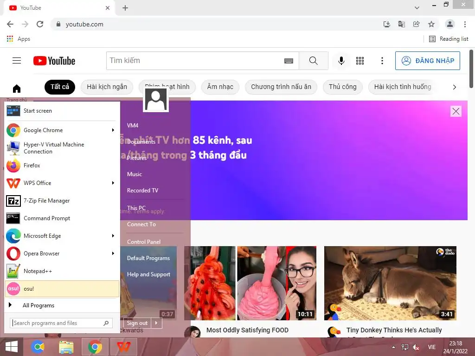Click the Install app icon in address bar
The height and width of the screenshot is (356, 475).
click(x=387, y=24)
